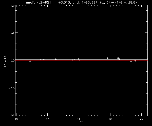This screenshot has height=126, width=152.
Task: Select y-axis tick label '1.0'
Action: [12, 6]
